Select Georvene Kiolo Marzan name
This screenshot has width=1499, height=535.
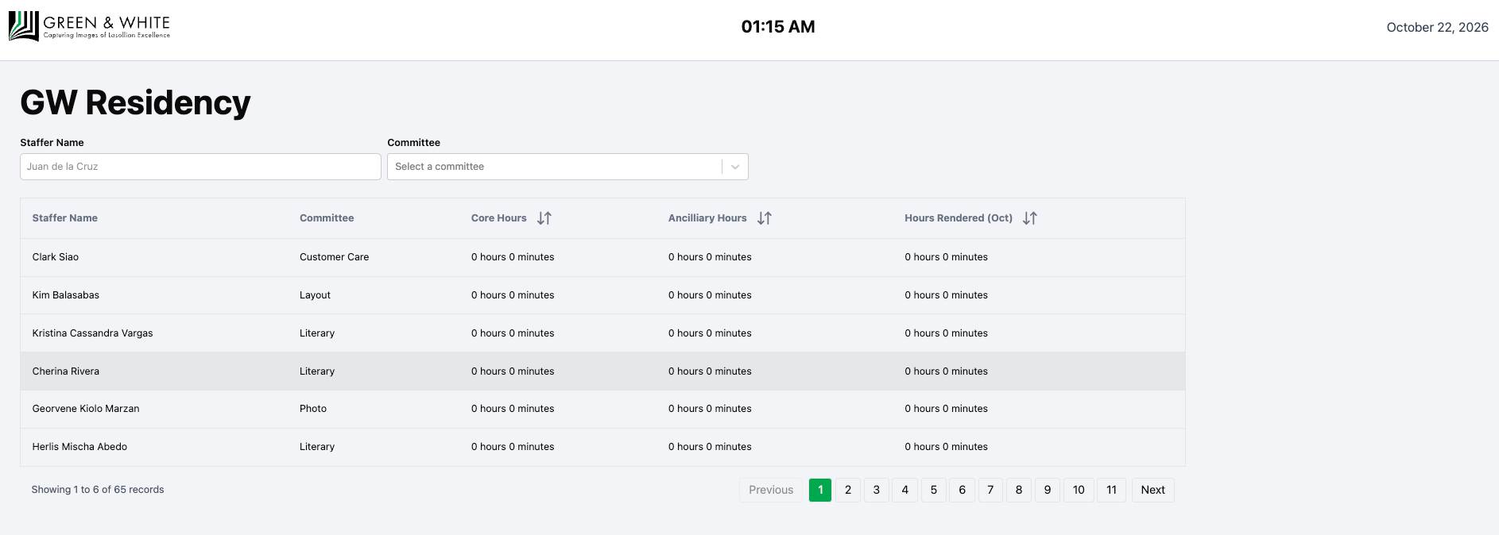(x=86, y=409)
